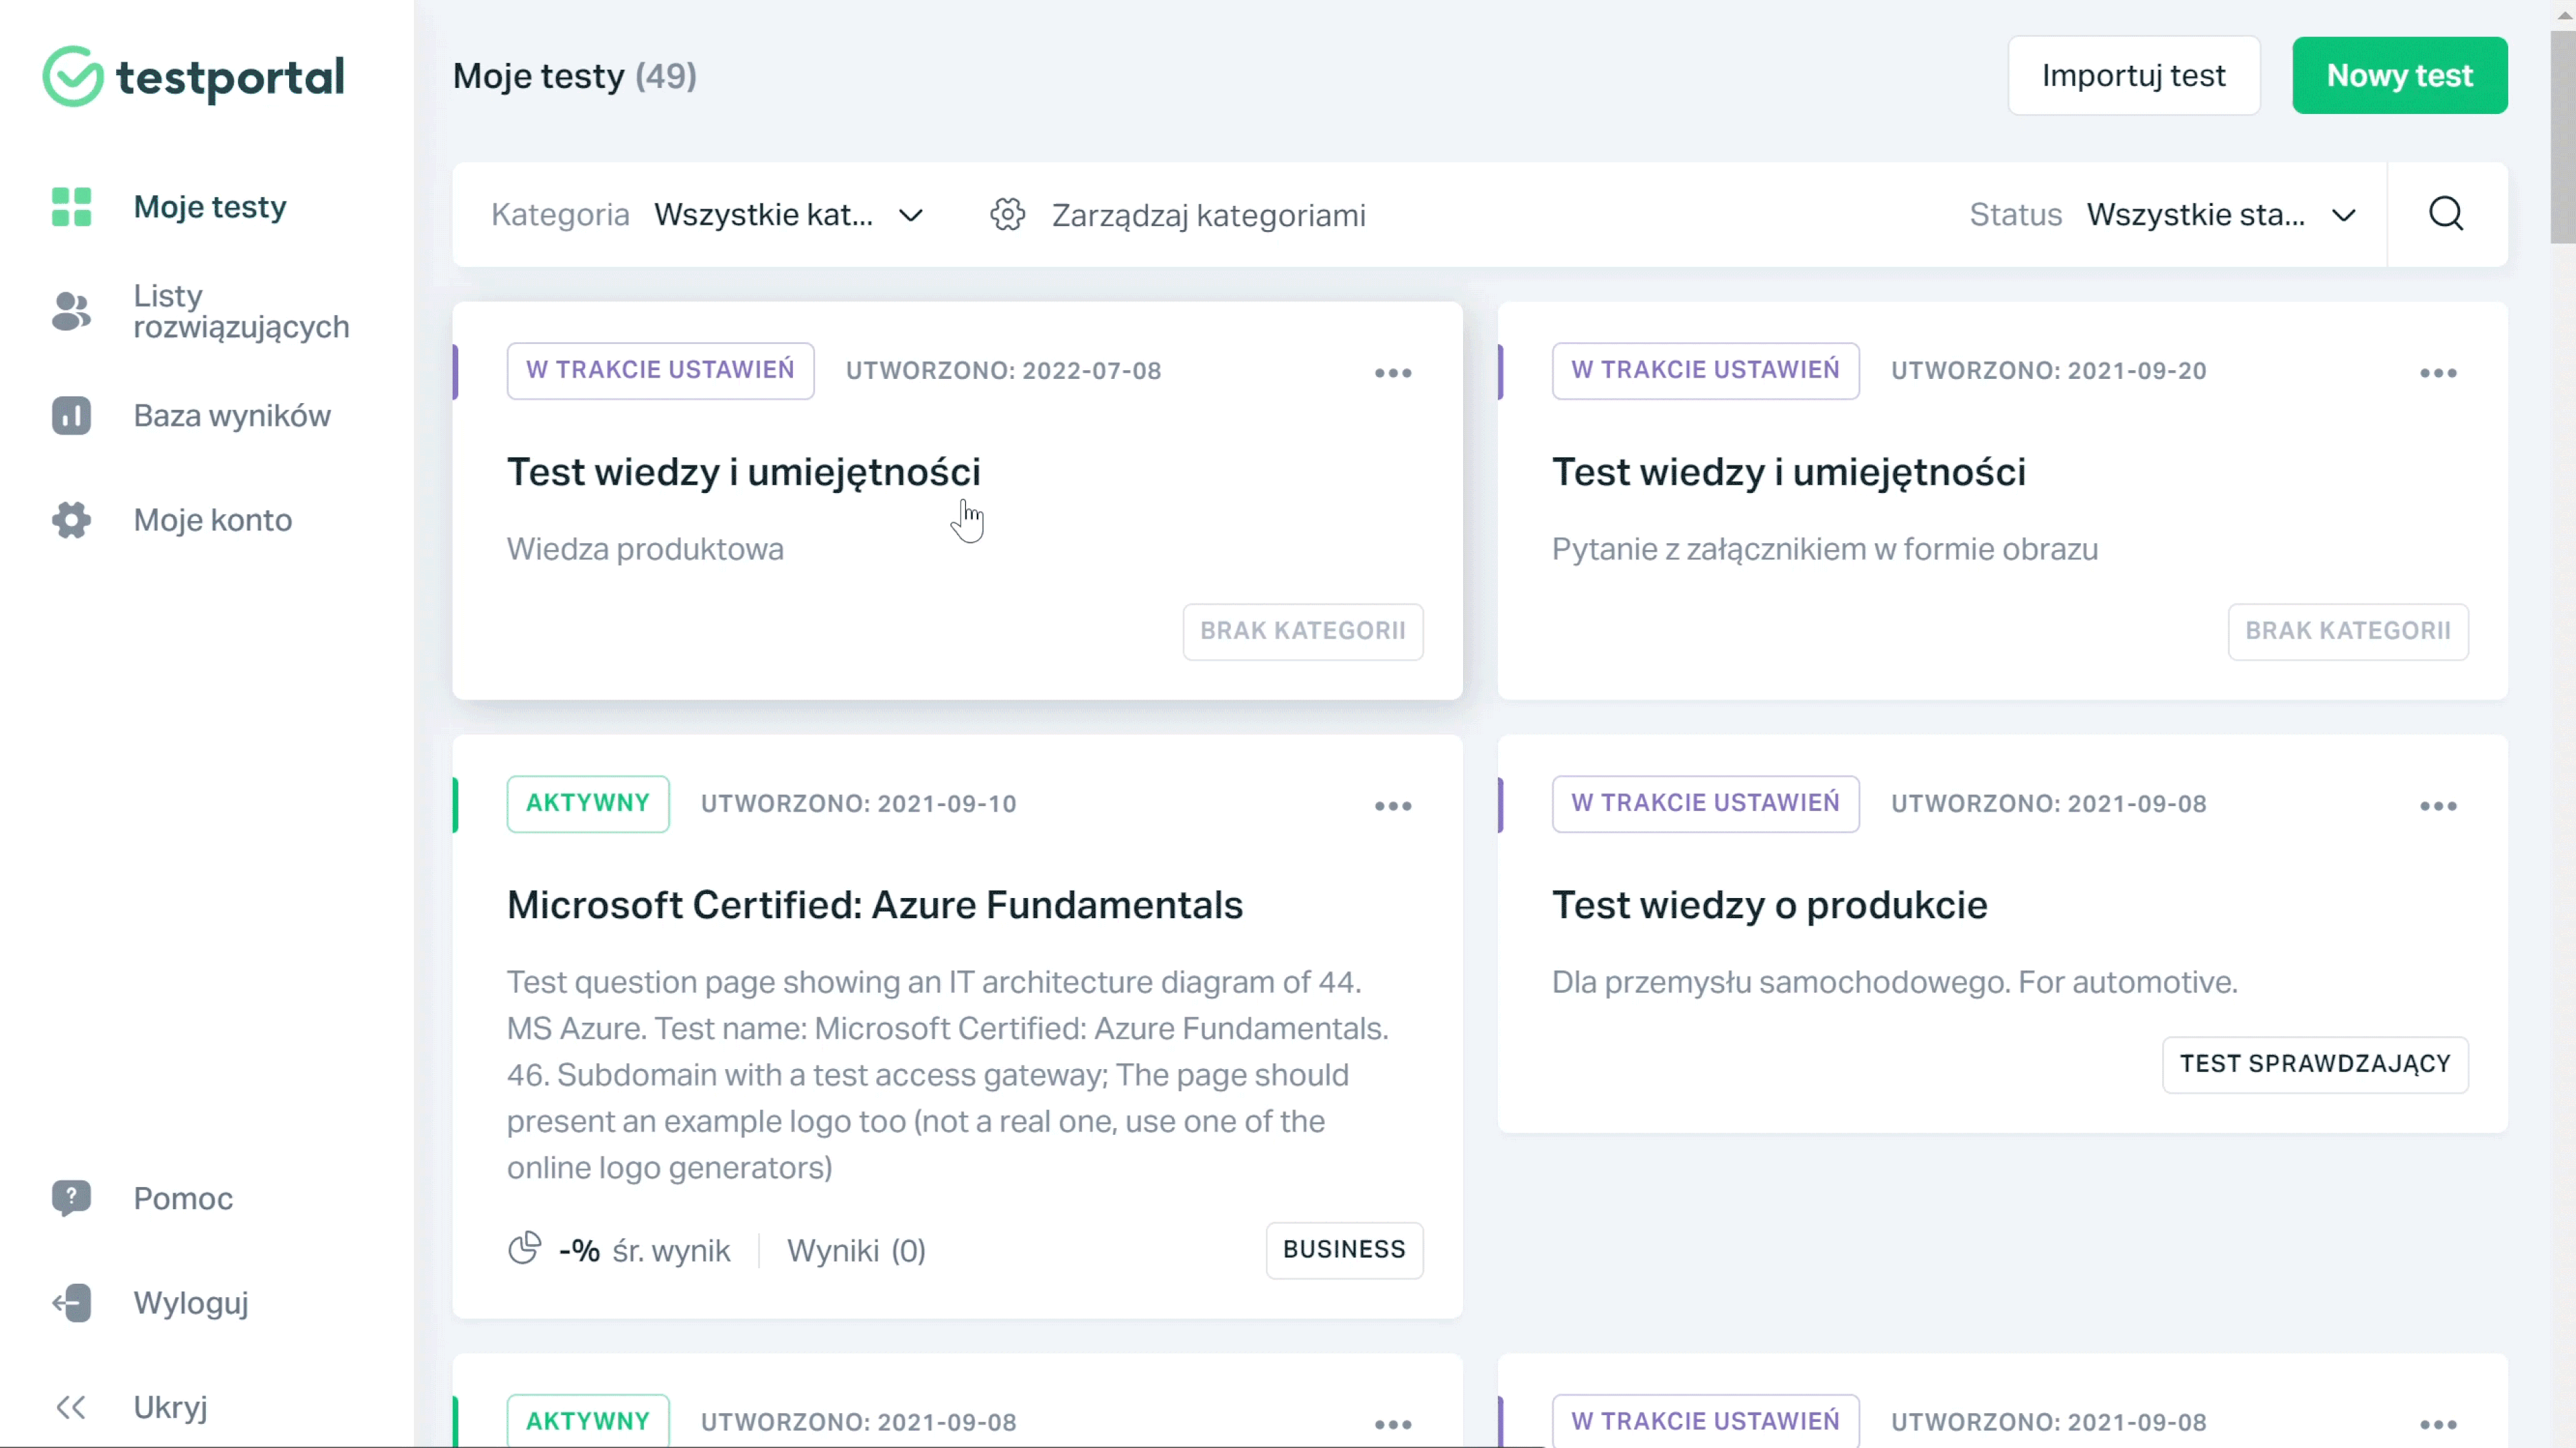Image resolution: width=2576 pixels, height=1448 pixels.
Task: Click the Zarządzaj kategoriami gear icon
Action: tap(1008, 214)
